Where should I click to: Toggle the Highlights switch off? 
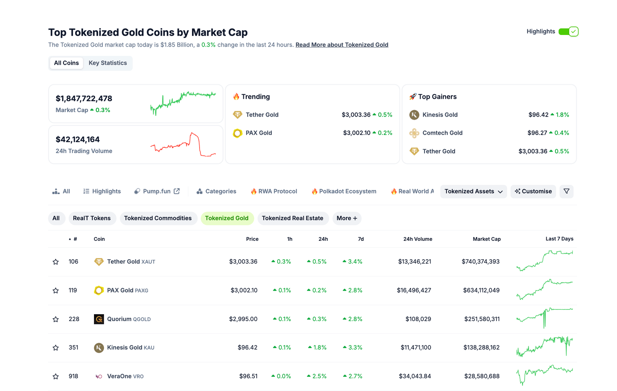(568, 31)
